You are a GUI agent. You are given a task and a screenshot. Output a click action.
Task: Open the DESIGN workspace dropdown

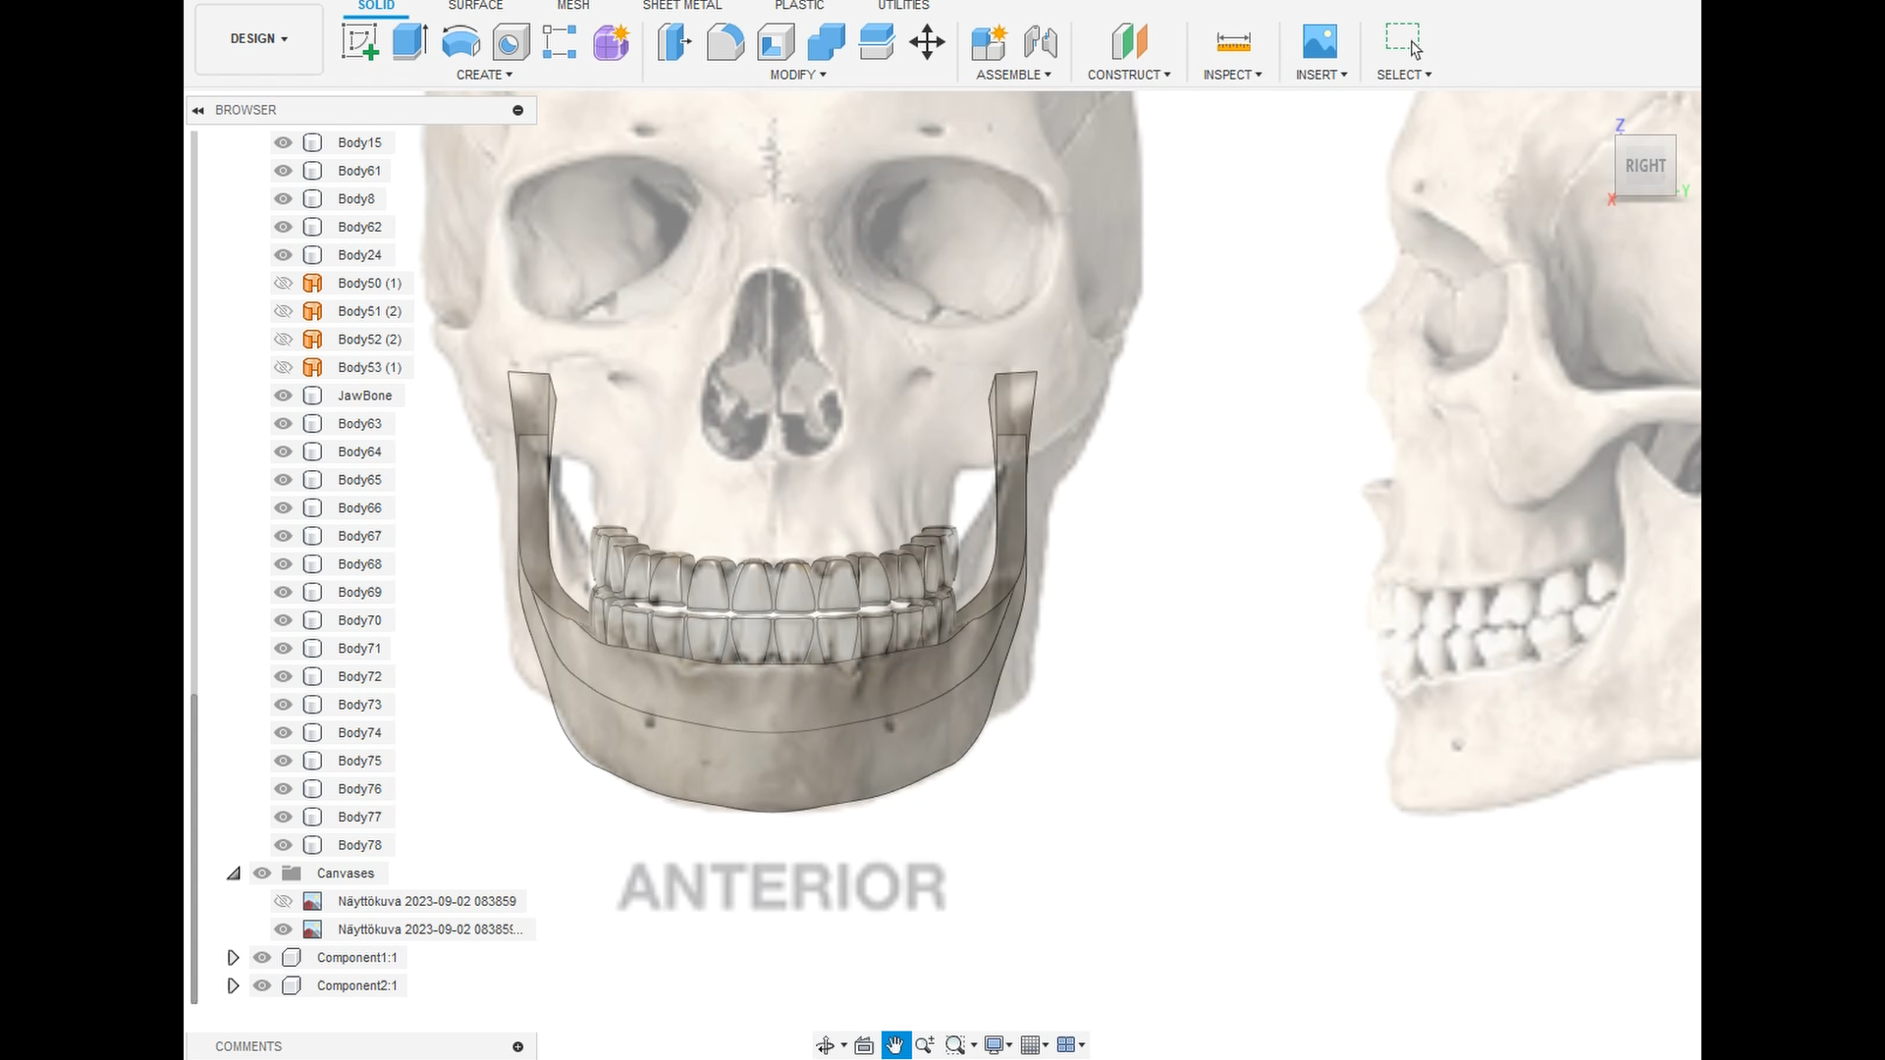[x=257, y=39]
